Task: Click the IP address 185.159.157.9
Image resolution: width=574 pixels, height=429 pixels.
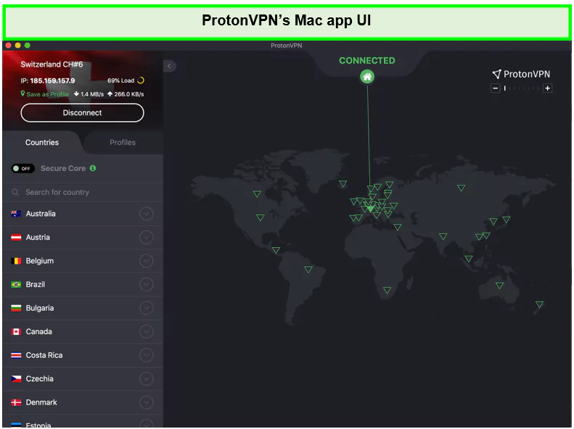Action: [52, 80]
